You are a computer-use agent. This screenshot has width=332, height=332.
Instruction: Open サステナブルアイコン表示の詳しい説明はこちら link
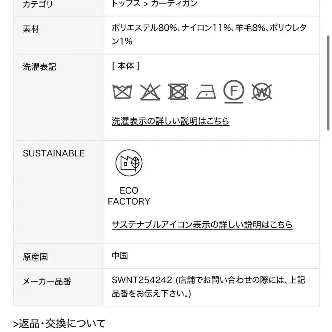[202, 225]
